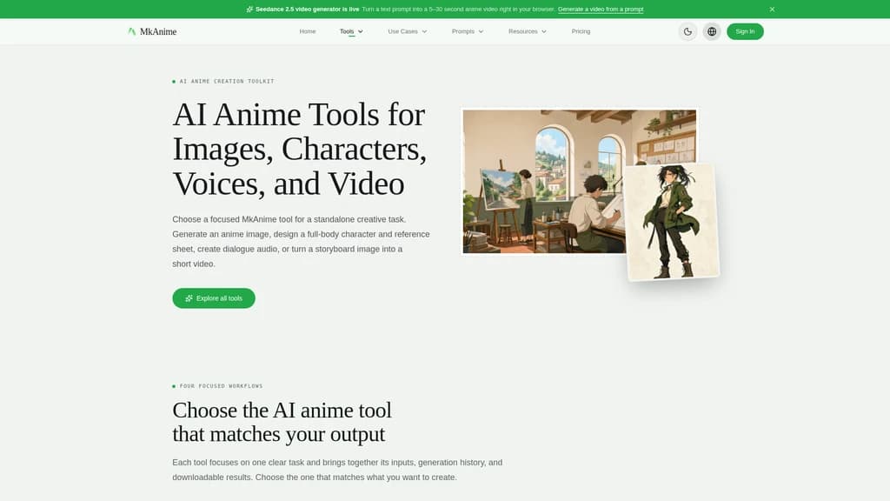The width and height of the screenshot is (890, 501).
Task: Open the Home nav item
Action: (308, 31)
